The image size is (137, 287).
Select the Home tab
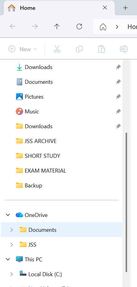(59, 8)
